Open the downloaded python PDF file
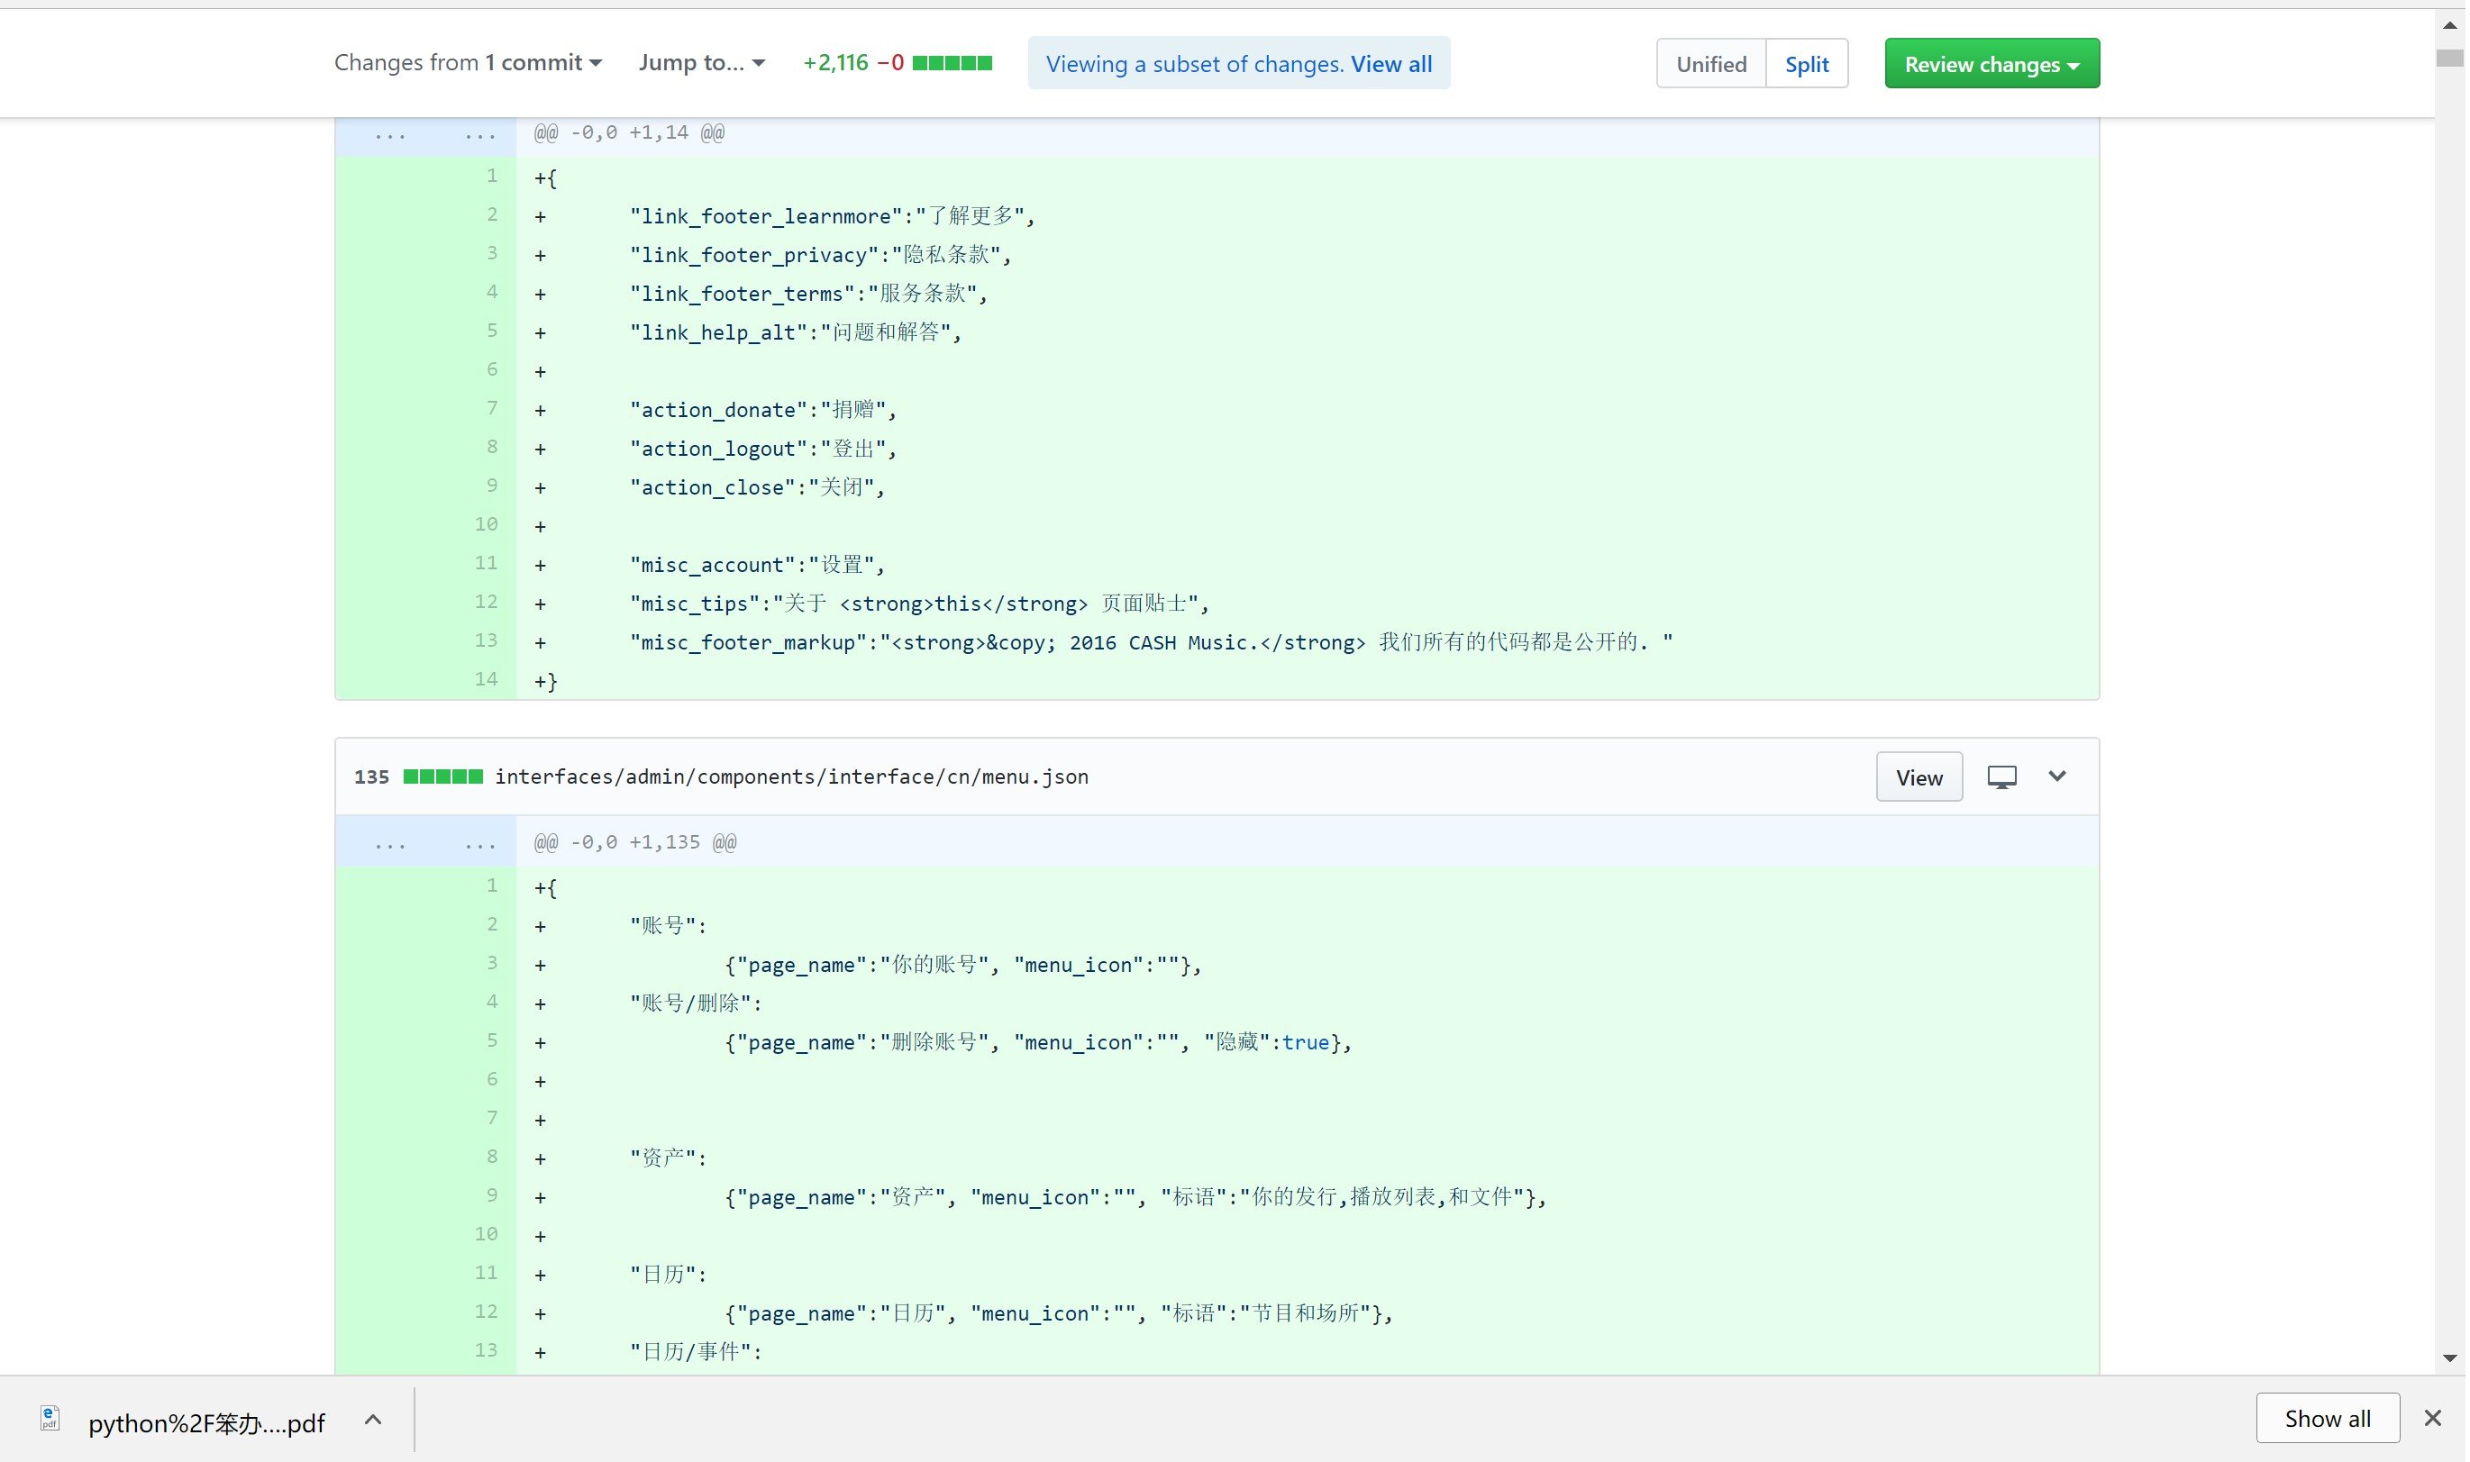This screenshot has height=1462, width=2470. [206, 1422]
